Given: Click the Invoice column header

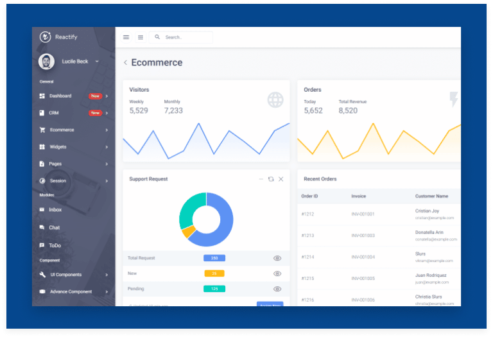Looking at the screenshot, I should (x=358, y=196).
